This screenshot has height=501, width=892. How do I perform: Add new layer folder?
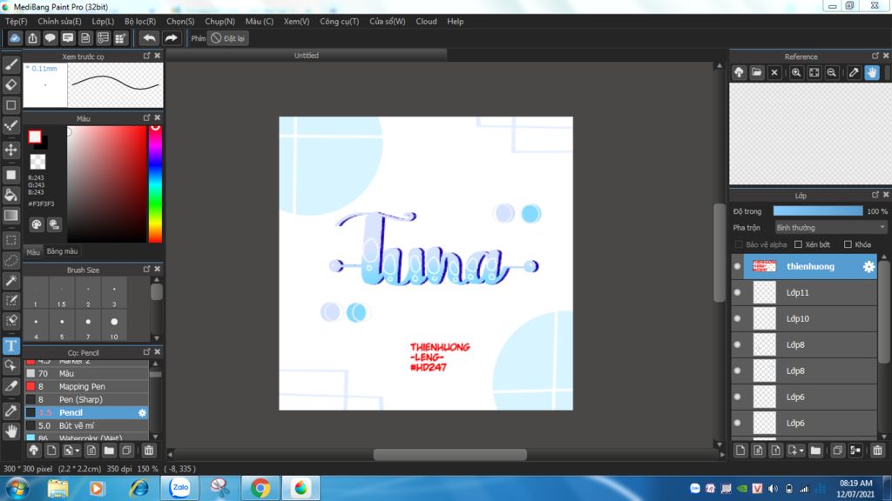click(815, 451)
